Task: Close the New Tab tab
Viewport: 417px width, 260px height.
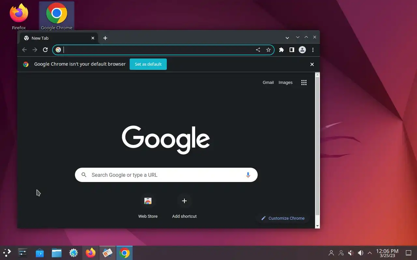Action: pos(93,38)
